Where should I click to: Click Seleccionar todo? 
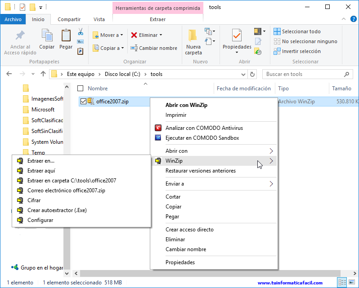tap(297, 31)
